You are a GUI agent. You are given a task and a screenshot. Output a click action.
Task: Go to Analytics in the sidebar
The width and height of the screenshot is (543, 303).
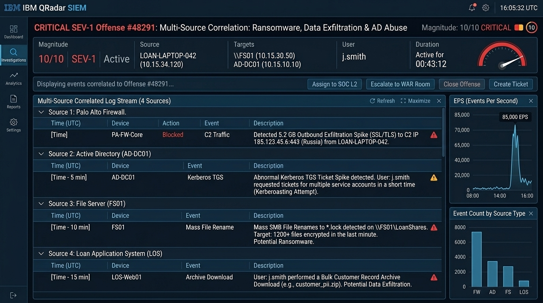tap(13, 79)
